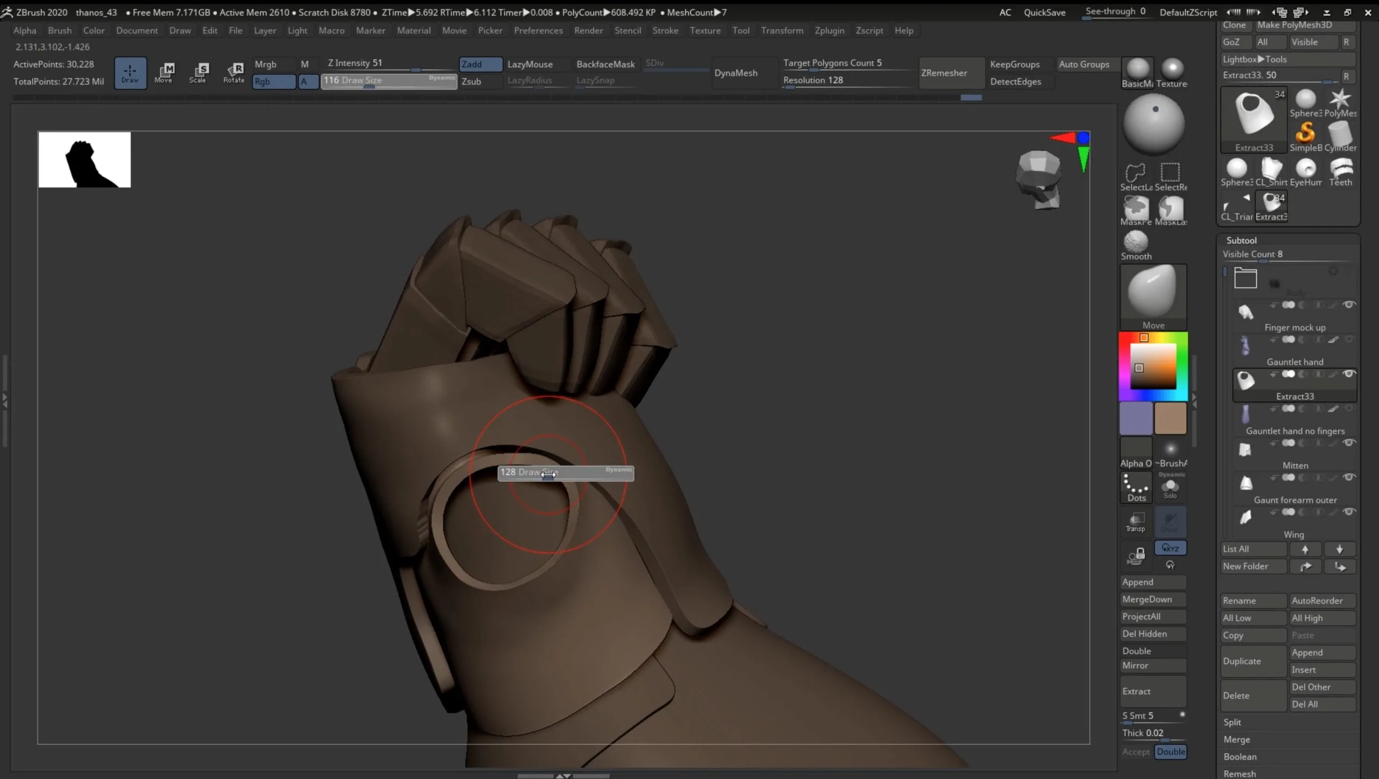Show the Gauntlet hand subtool eye
The width and height of the screenshot is (1379, 779).
click(x=1349, y=339)
